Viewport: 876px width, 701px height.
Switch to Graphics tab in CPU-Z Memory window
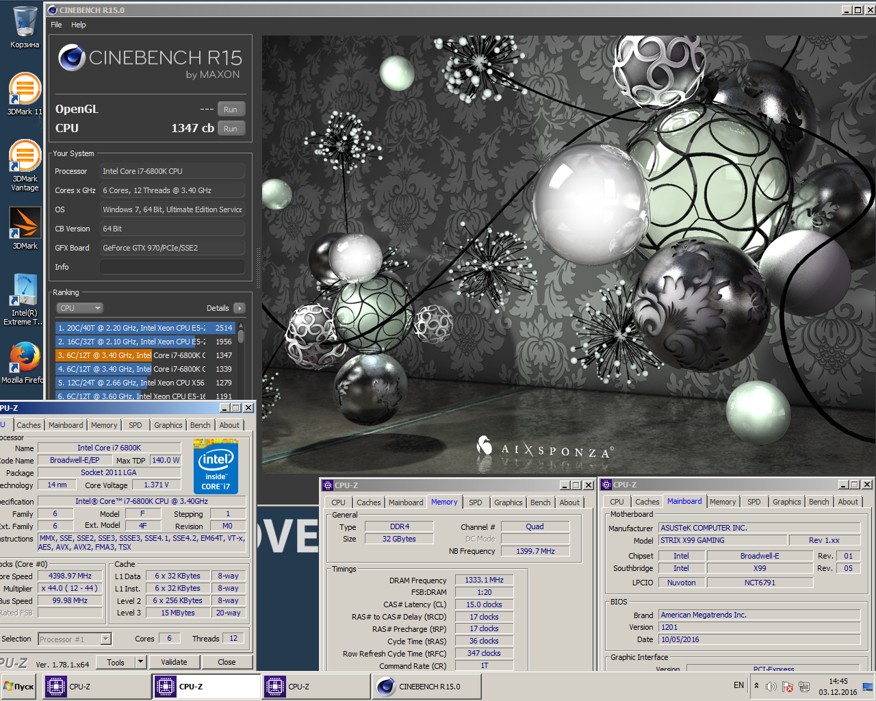[x=508, y=502]
